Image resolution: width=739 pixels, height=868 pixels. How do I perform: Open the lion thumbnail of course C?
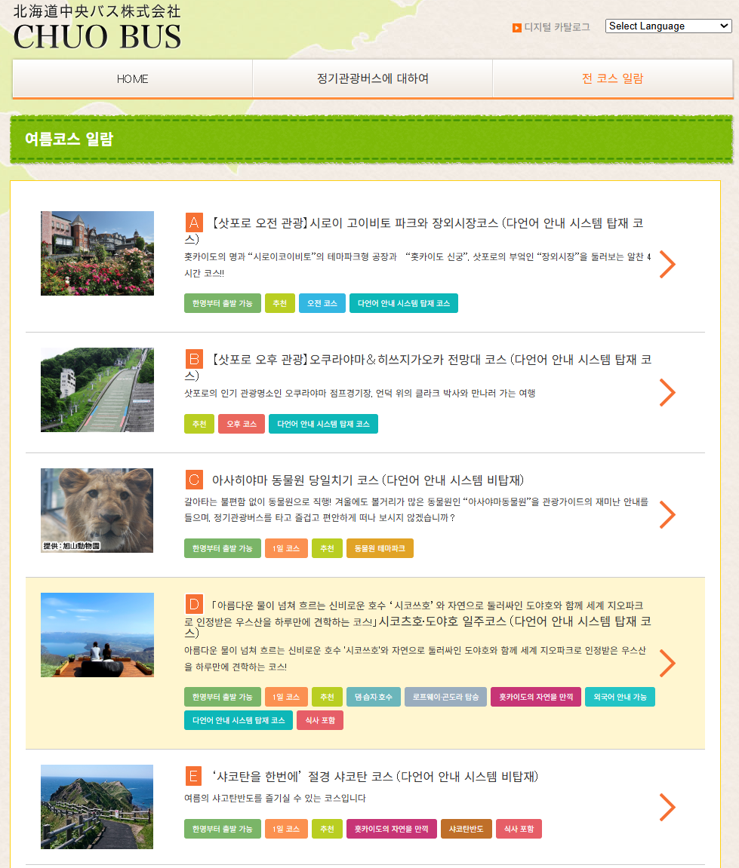(97, 511)
